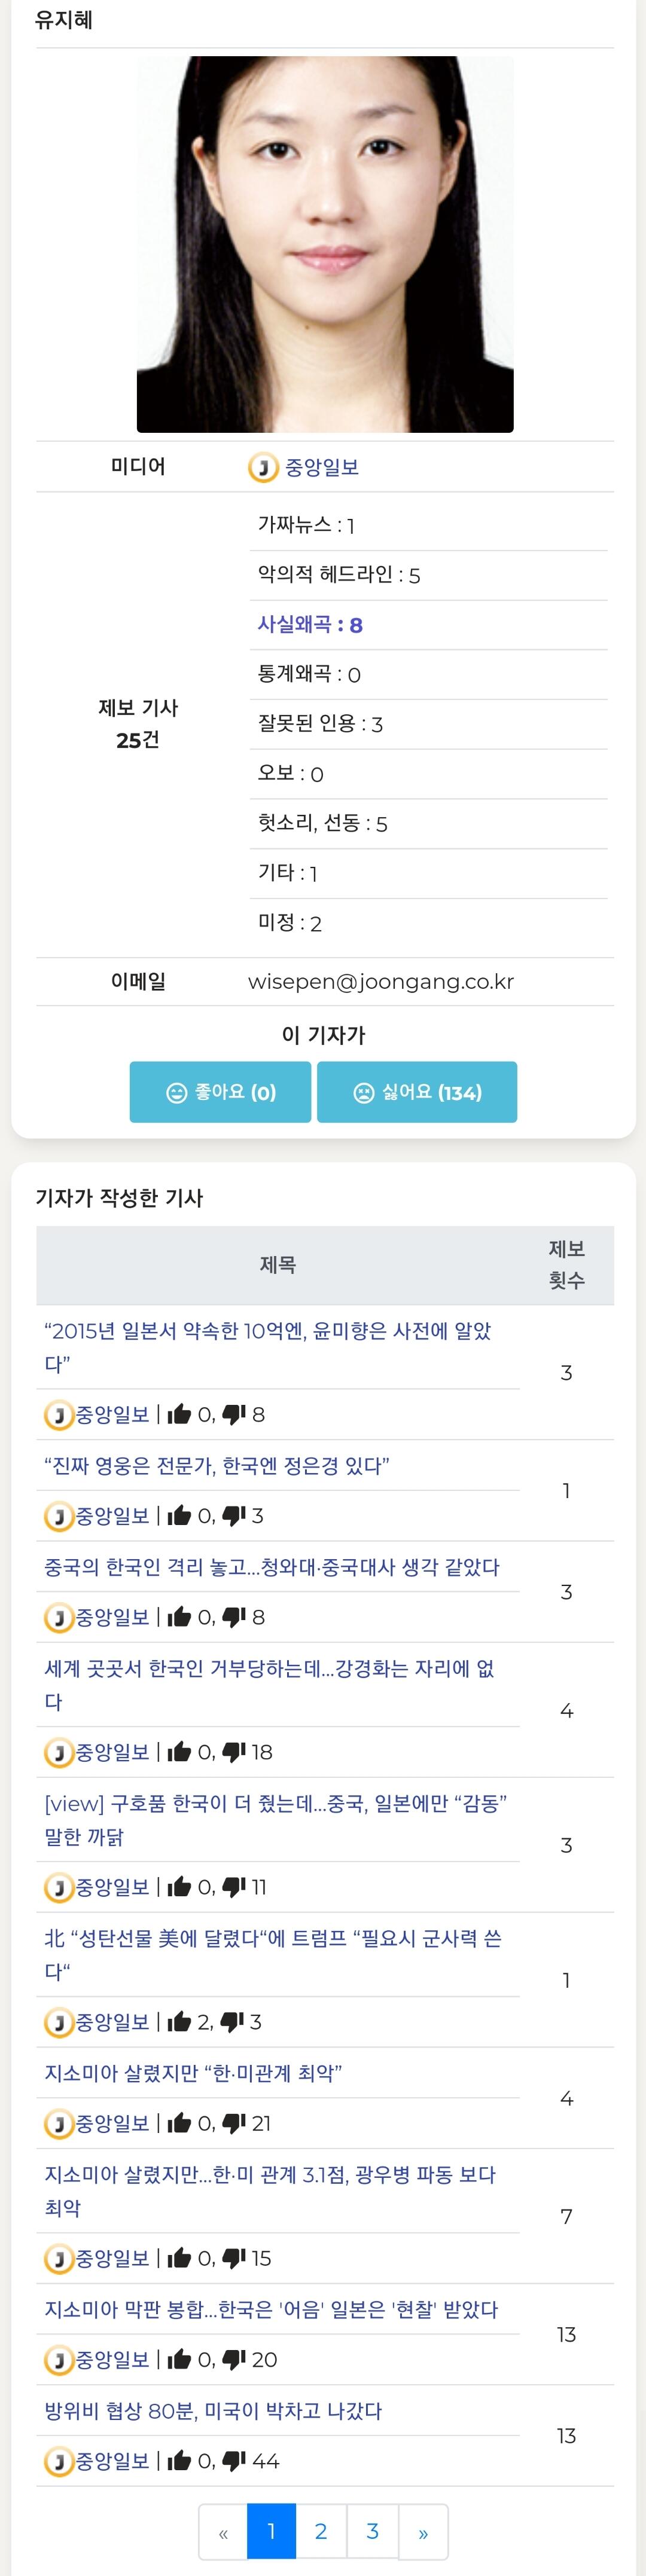Screen dimensions: 646x2576
Task: Go to page 3 of articles
Action: pos(372,2531)
